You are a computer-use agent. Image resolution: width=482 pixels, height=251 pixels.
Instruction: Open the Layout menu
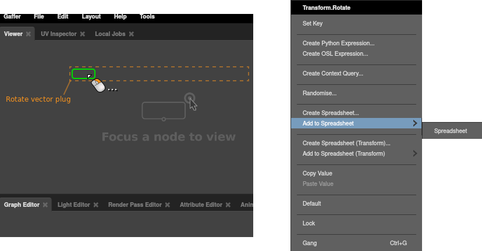point(91,16)
